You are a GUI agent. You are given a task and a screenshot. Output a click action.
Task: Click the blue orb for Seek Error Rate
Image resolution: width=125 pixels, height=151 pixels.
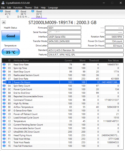click(4, 79)
